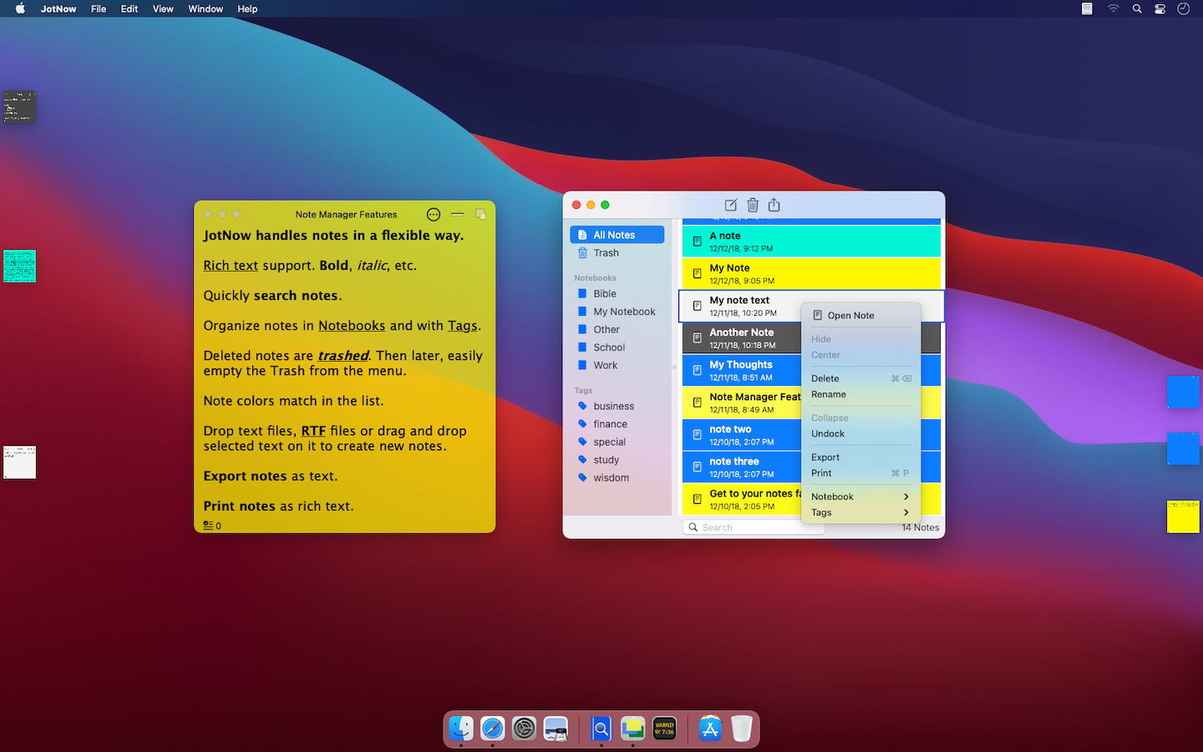Image resolution: width=1203 pixels, height=752 pixels.
Task: Select Undock in the context menu
Action: click(828, 434)
